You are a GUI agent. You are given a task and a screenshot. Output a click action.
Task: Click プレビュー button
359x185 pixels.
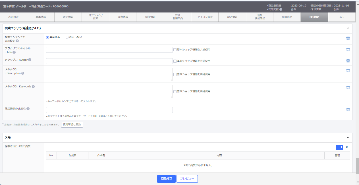click(187, 179)
